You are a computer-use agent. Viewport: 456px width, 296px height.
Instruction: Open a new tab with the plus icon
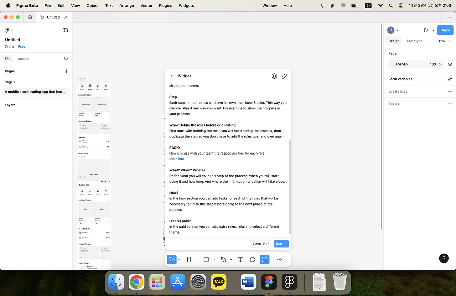[x=78, y=17]
